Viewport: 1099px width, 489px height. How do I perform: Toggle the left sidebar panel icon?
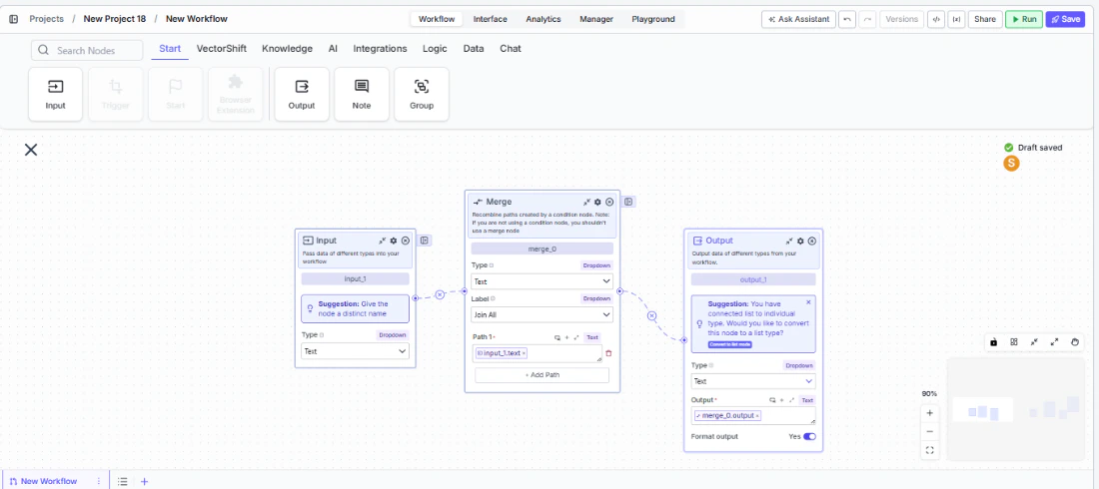pos(13,19)
